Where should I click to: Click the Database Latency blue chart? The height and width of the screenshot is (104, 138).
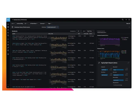(110, 54)
